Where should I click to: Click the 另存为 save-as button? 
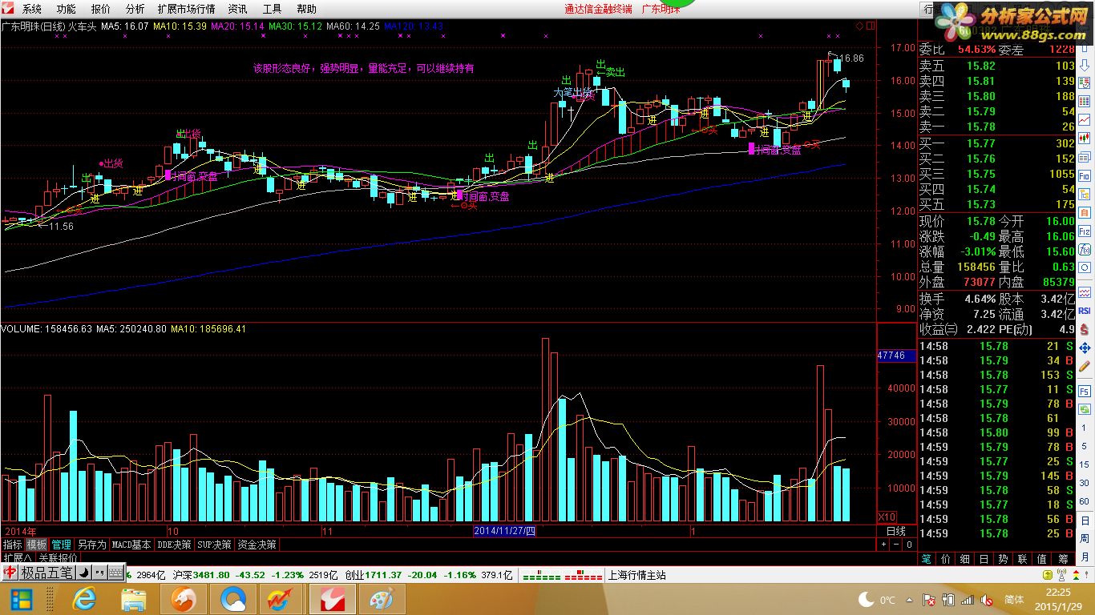[x=91, y=545]
